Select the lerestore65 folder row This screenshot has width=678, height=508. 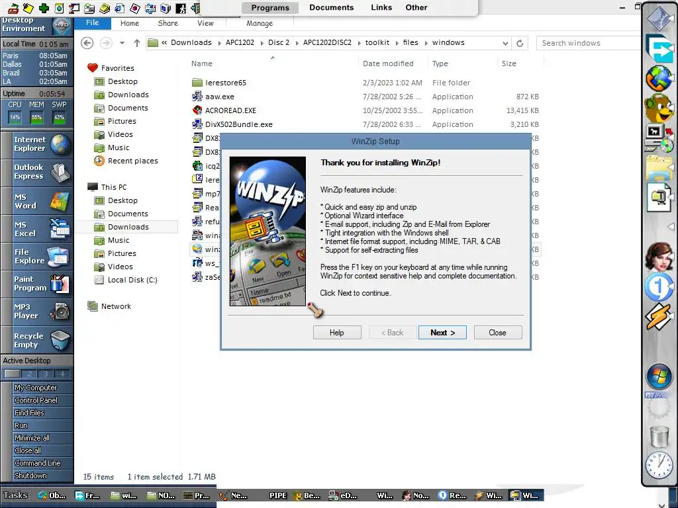[x=365, y=83]
